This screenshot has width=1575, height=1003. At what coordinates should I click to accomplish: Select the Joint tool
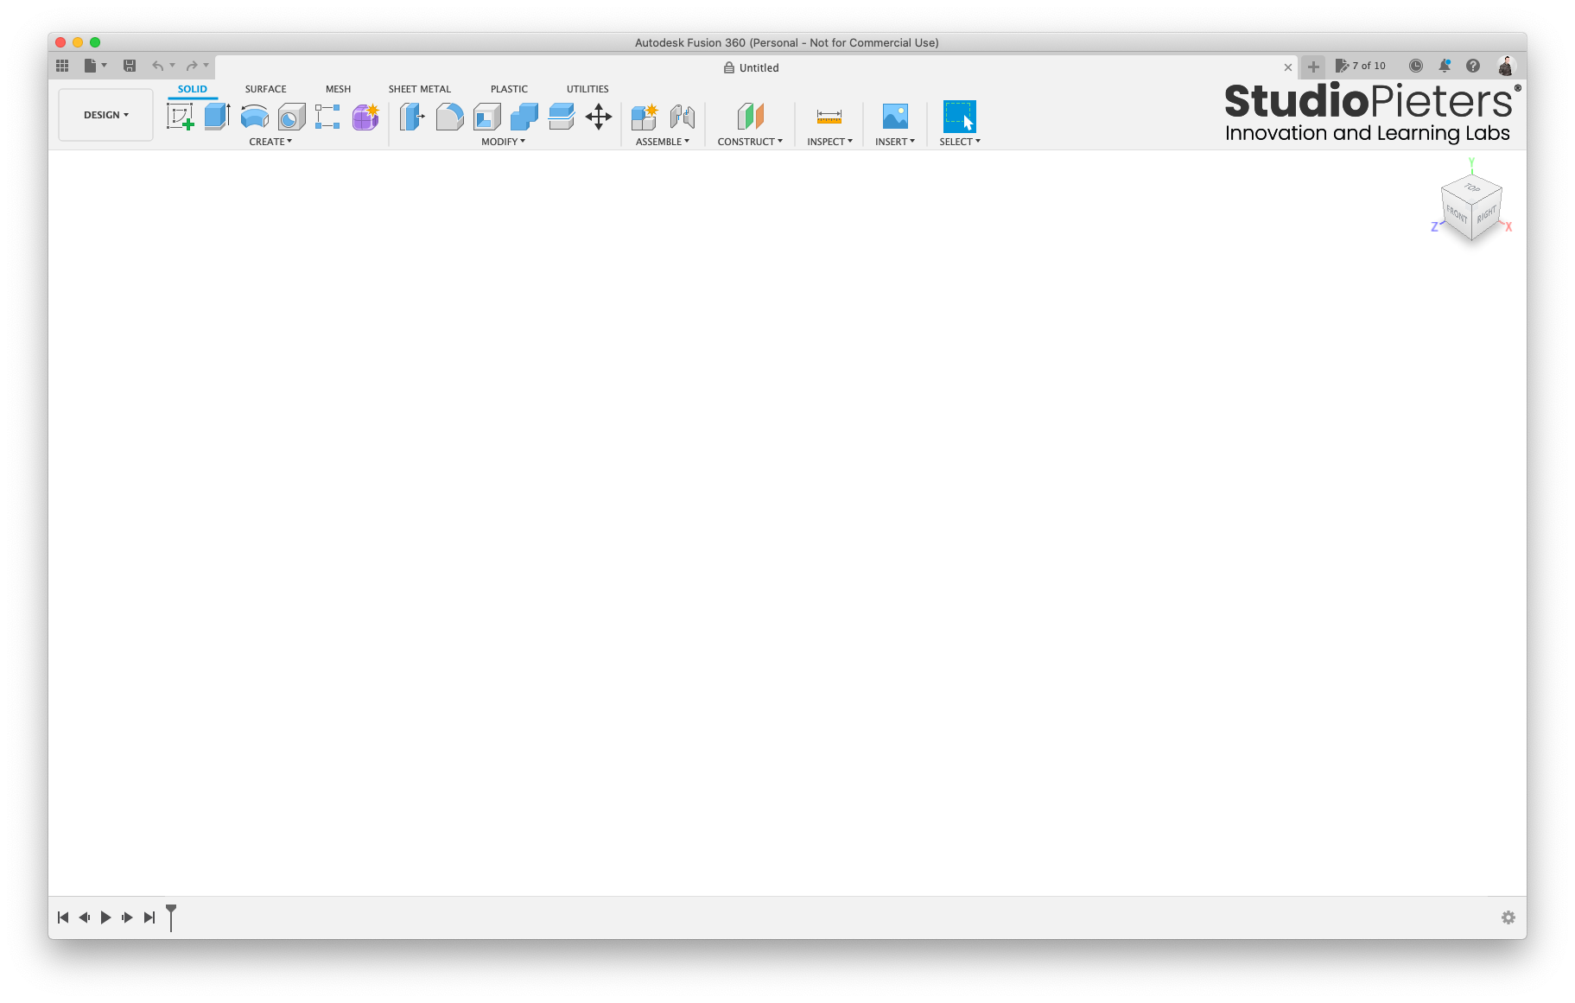682,117
